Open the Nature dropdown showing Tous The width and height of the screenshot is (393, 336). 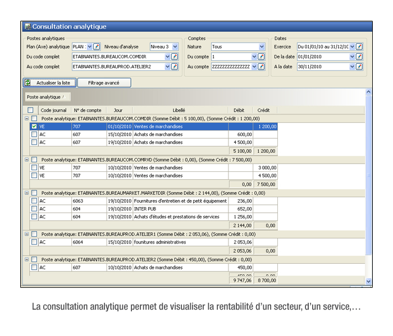(x=262, y=46)
